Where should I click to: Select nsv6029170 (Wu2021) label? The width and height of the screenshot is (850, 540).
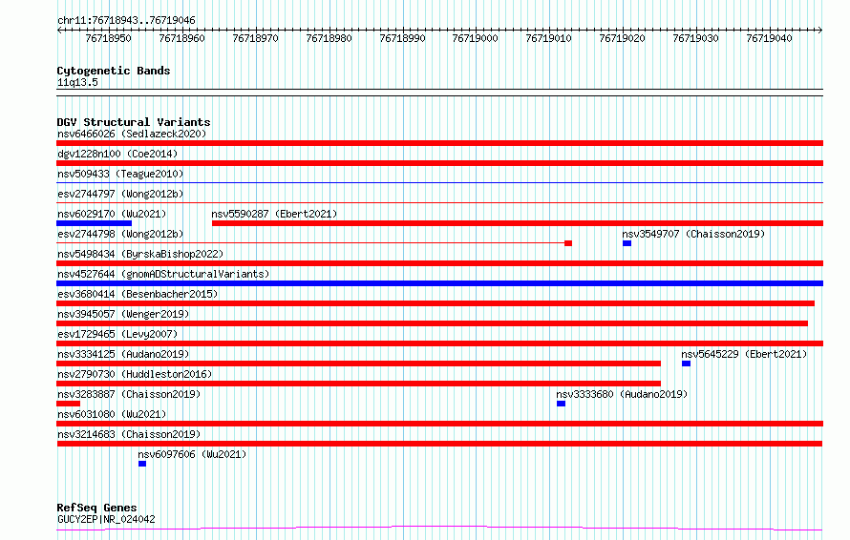[x=112, y=214]
